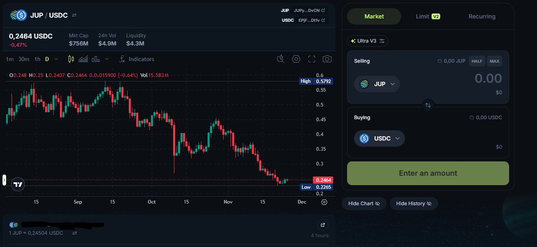The height and width of the screenshot is (247, 537).
Task: Swap the selling and buying tokens
Action: click(428, 105)
